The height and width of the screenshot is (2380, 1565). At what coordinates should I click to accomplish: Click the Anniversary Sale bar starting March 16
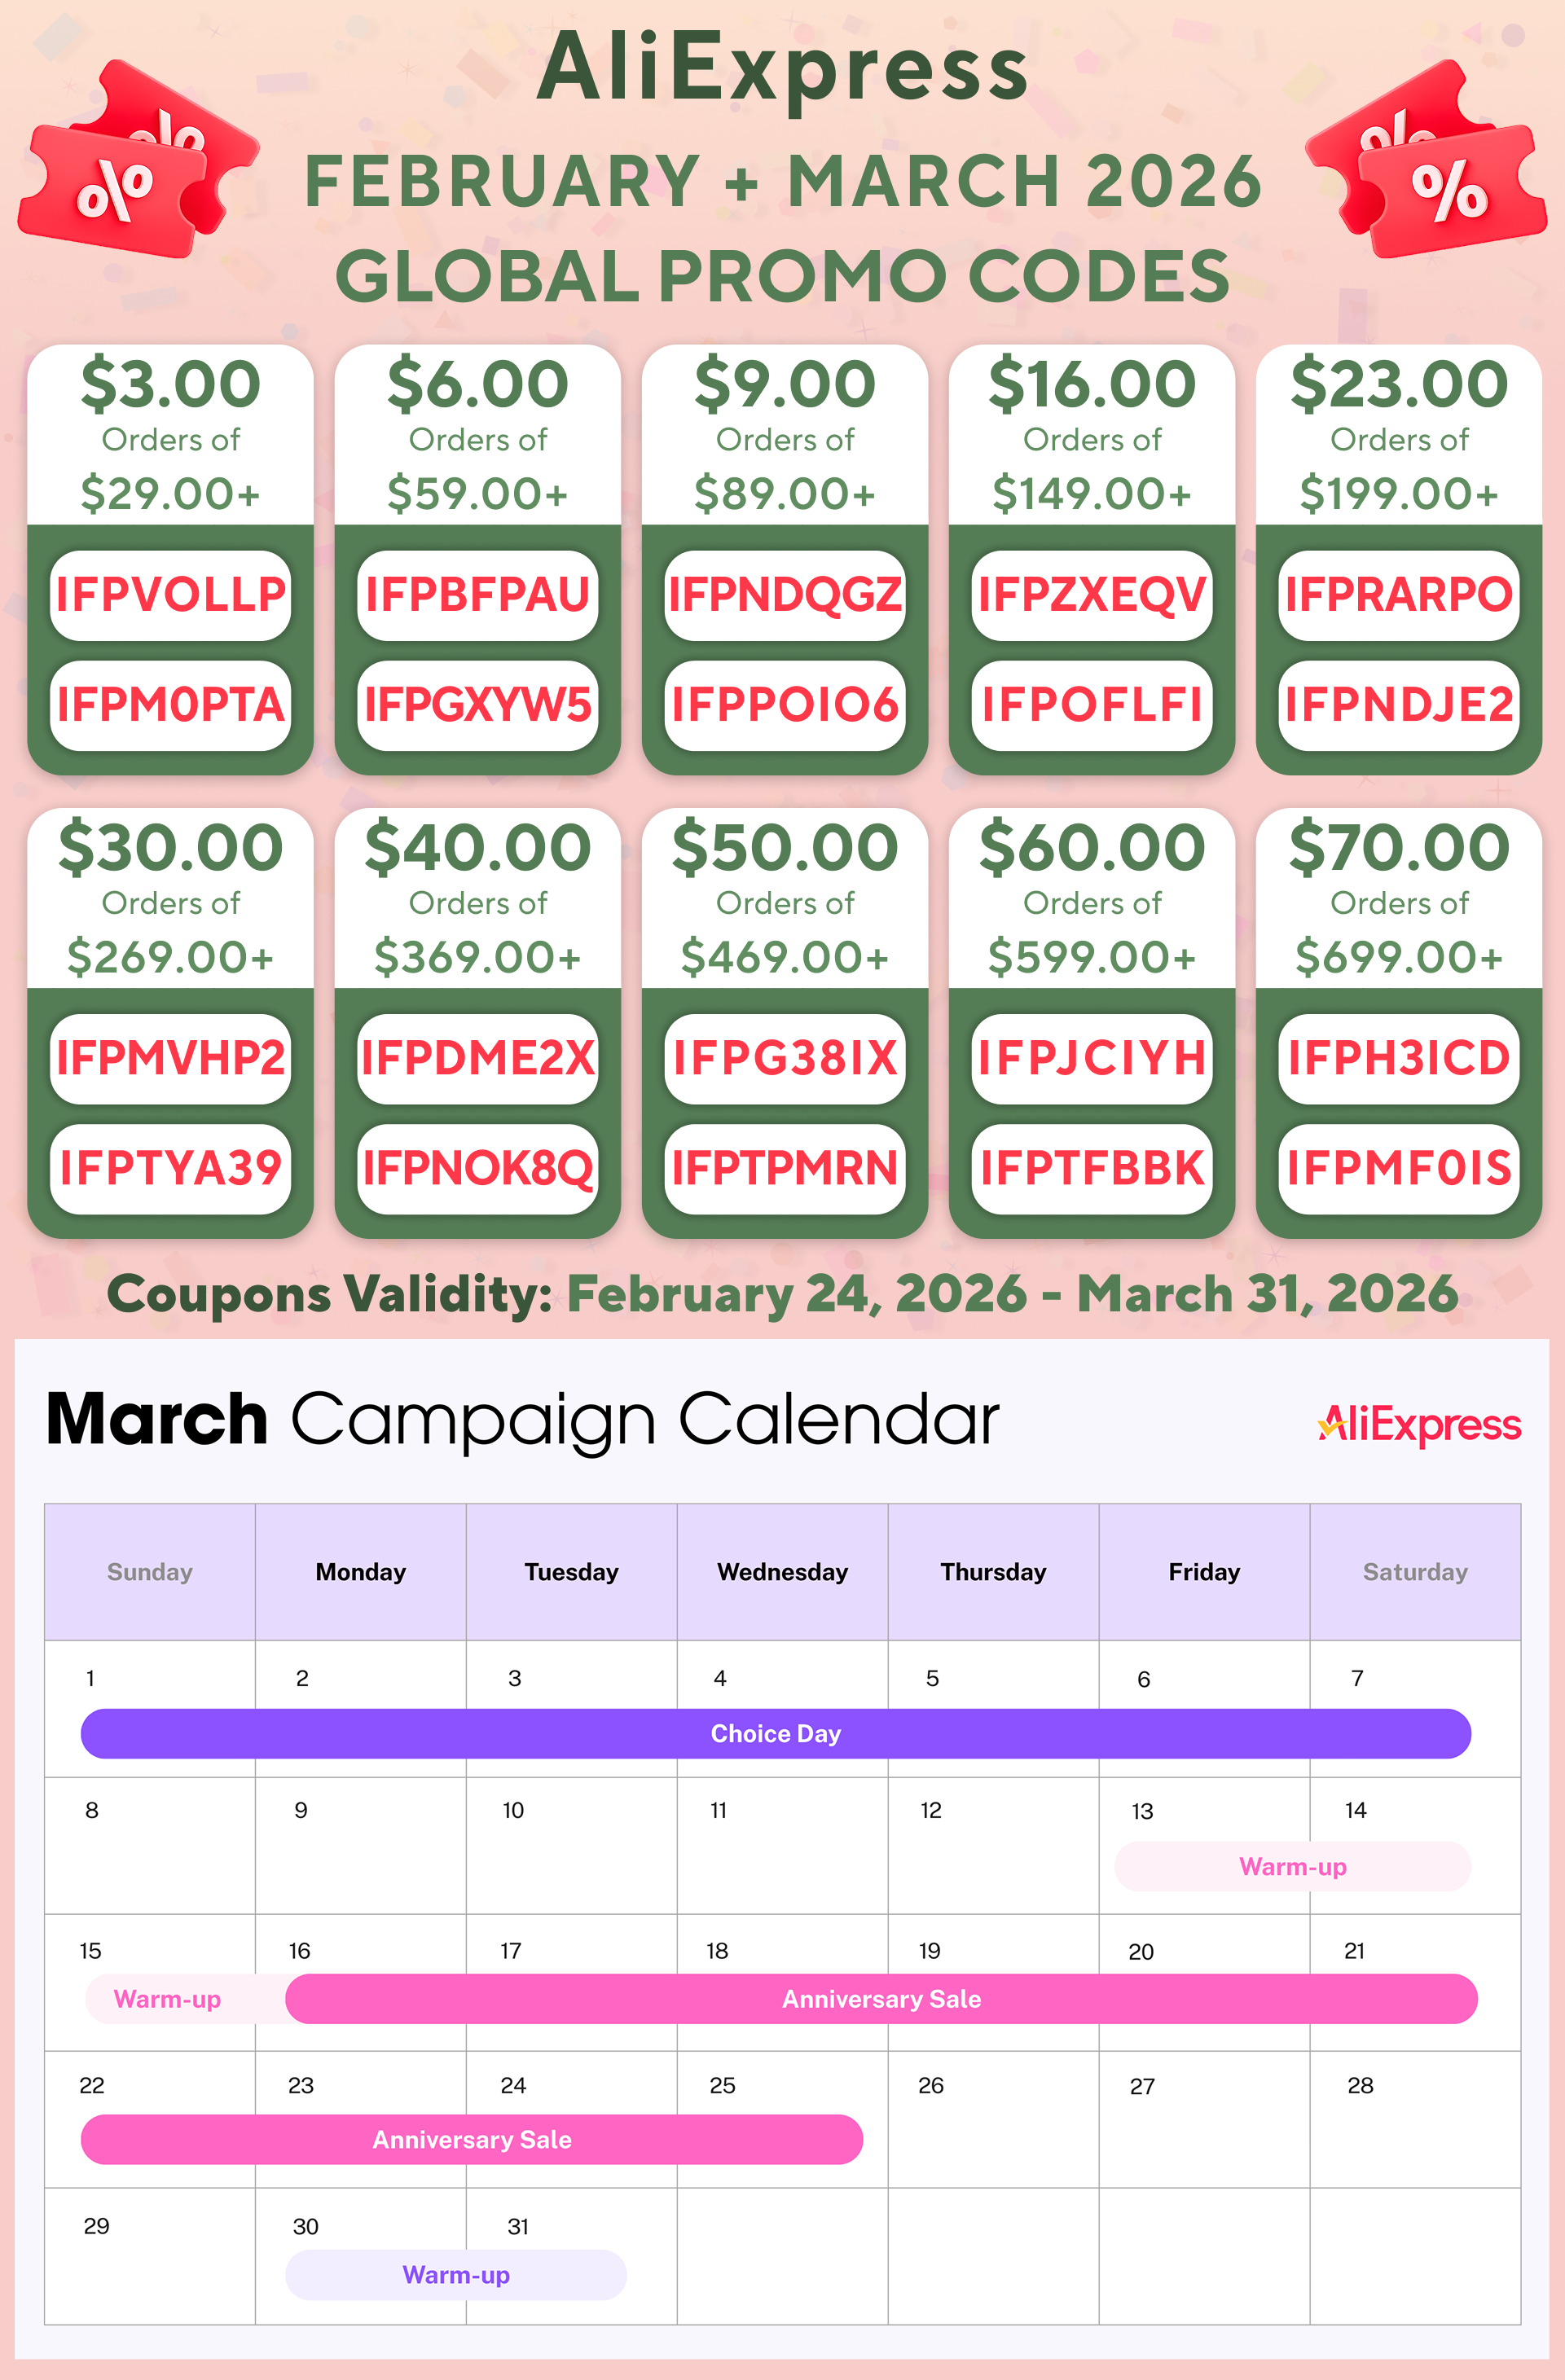point(880,1998)
